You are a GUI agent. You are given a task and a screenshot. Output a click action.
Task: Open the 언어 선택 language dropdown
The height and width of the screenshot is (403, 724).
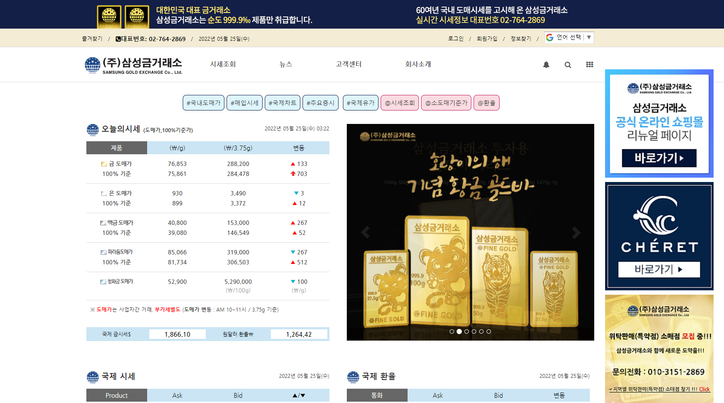[x=569, y=38]
